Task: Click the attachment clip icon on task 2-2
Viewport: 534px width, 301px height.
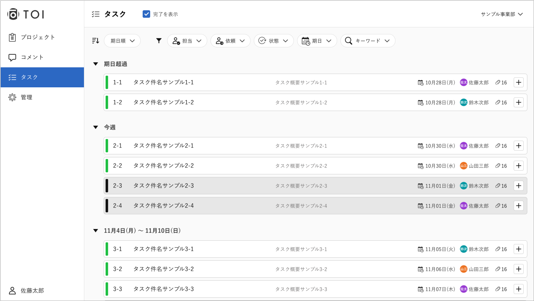Action: coord(497,166)
